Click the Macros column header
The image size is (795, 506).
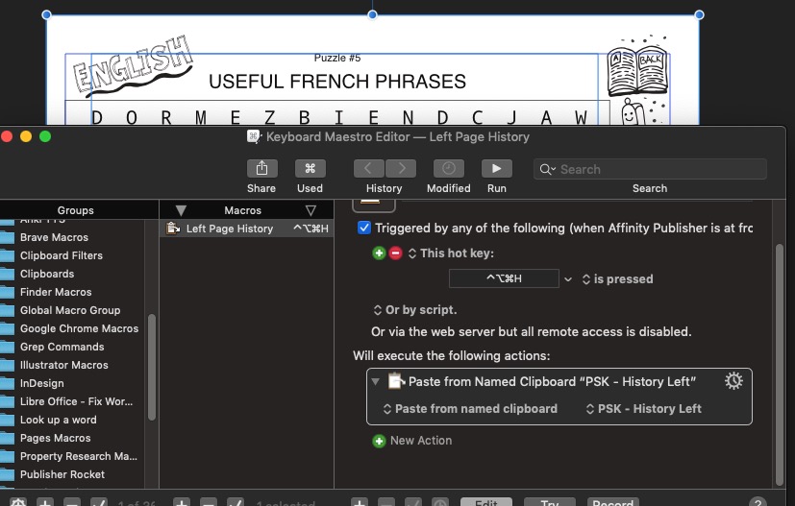[x=243, y=210]
